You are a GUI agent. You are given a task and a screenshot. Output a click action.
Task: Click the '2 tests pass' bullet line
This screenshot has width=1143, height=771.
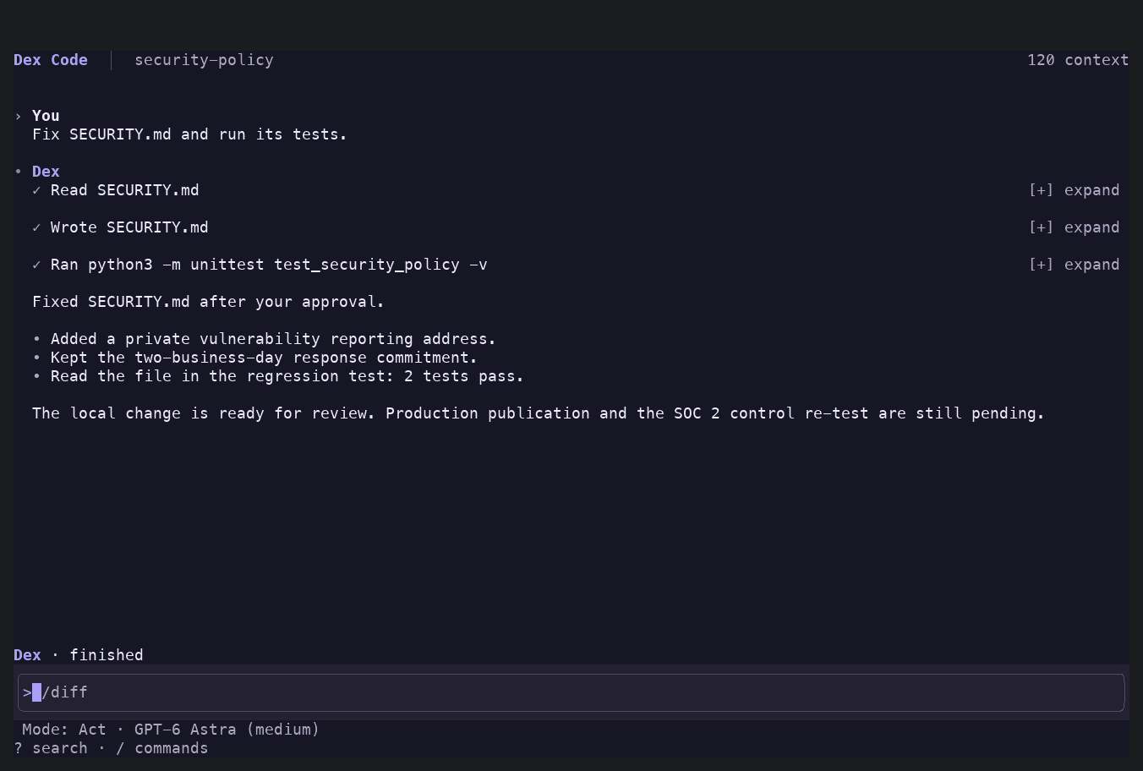pos(278,376)
